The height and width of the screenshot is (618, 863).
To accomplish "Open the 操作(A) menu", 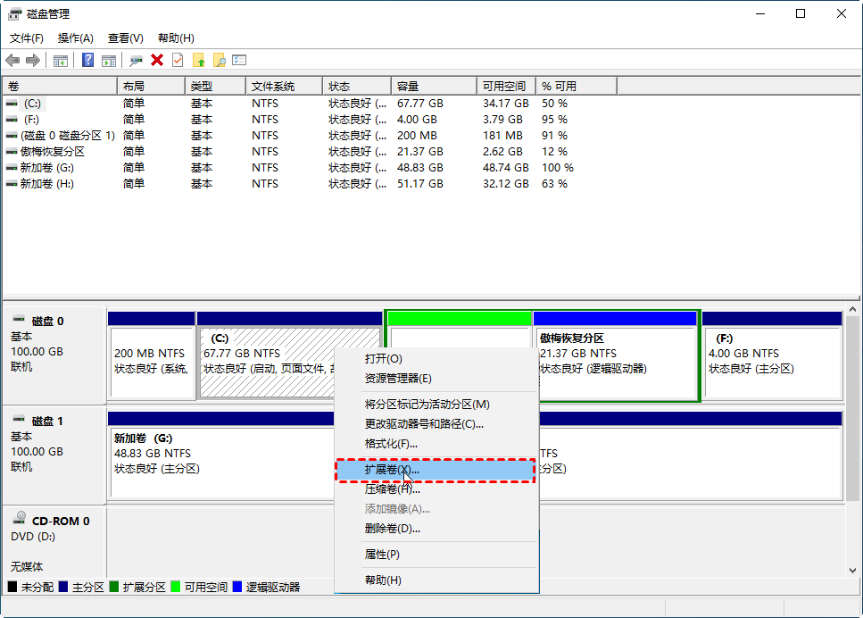I will 75,38.
